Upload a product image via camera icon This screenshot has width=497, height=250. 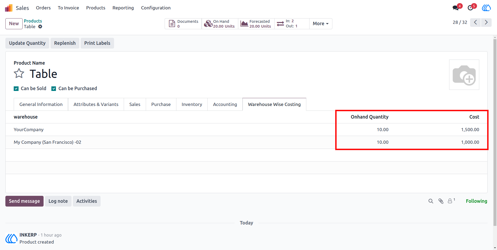click(x=464, y=75)
